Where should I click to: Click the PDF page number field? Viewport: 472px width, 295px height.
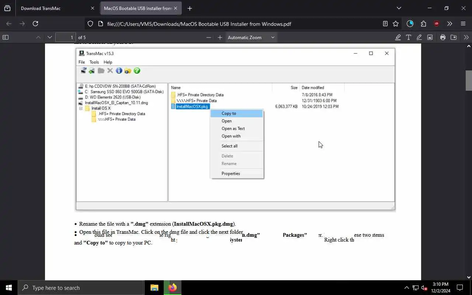[66, 37]
